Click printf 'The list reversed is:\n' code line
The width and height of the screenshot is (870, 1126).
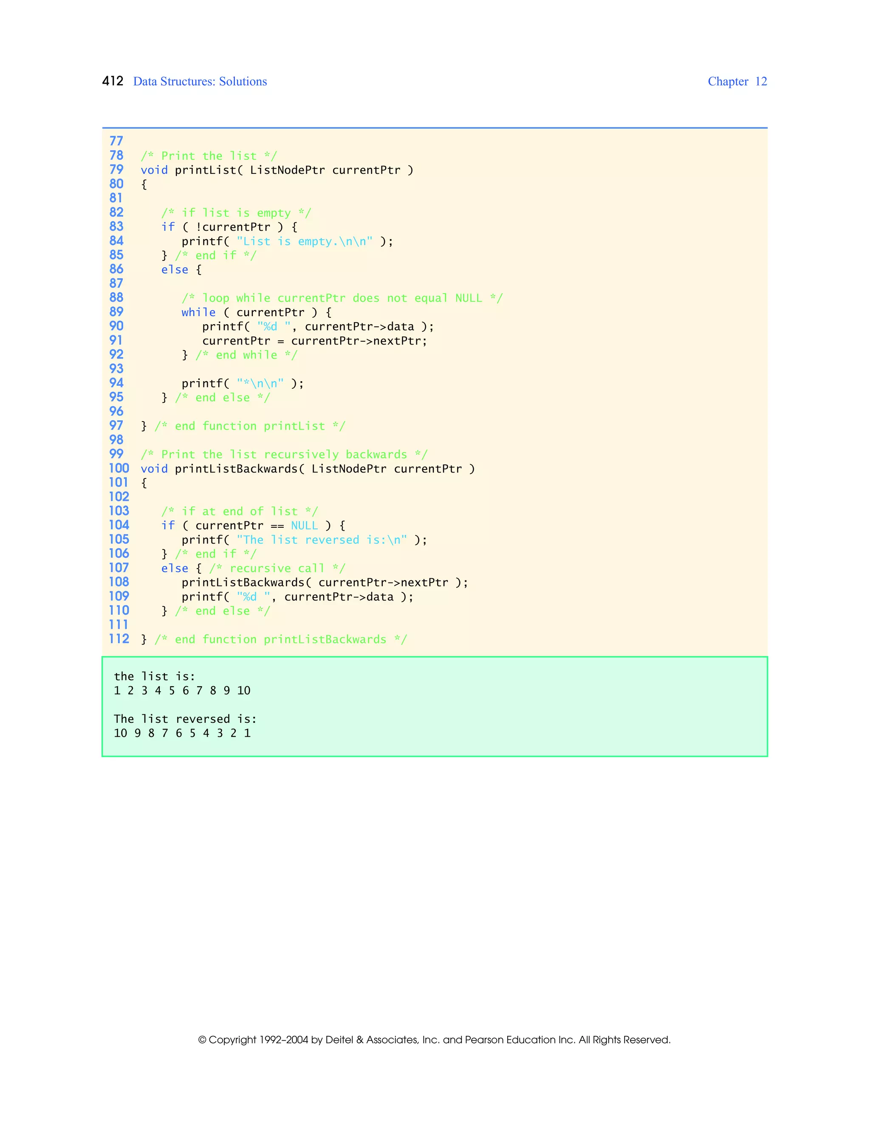click(305, 540)
